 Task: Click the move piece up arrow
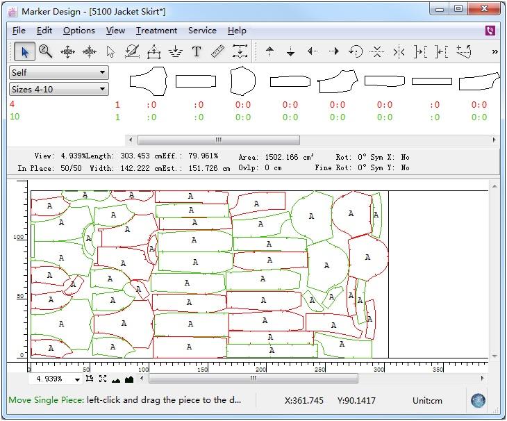point(270,51)
